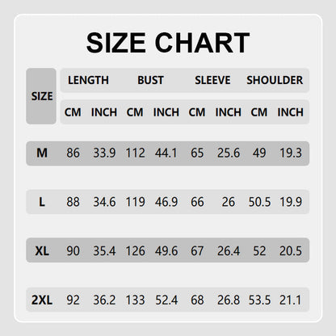The image size is (336, 336).
Task: Click the SHOULDER column header
Action: pyautogui.click(x=275, y=80)
